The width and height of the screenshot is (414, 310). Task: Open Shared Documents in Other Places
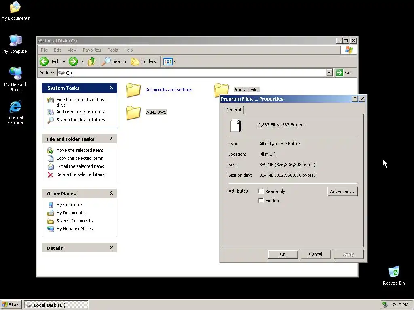point(74,221)
